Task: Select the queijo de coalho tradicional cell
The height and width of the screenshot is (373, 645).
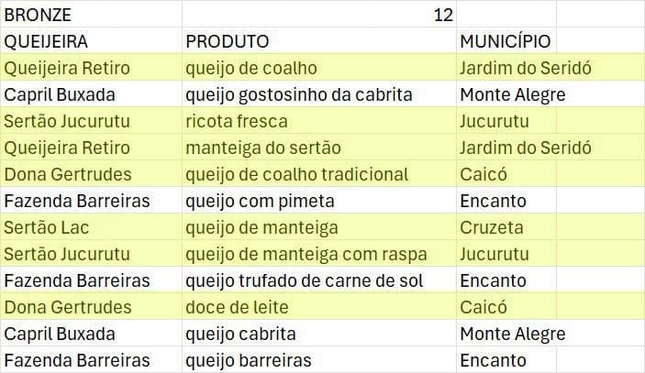Action: coord(296,174)
